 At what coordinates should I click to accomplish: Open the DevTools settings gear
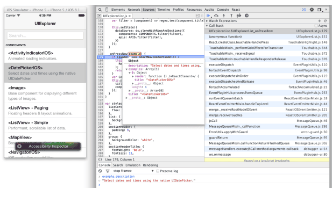point(312,10)
